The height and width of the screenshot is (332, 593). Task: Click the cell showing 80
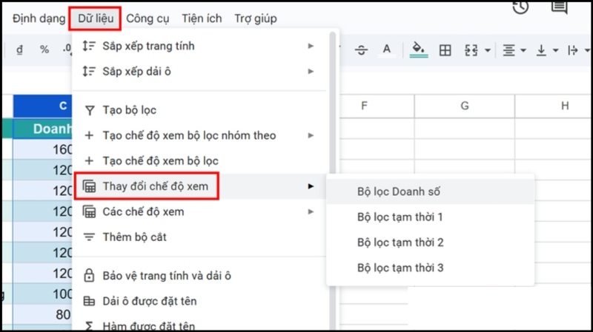click(x=42, y=315)
